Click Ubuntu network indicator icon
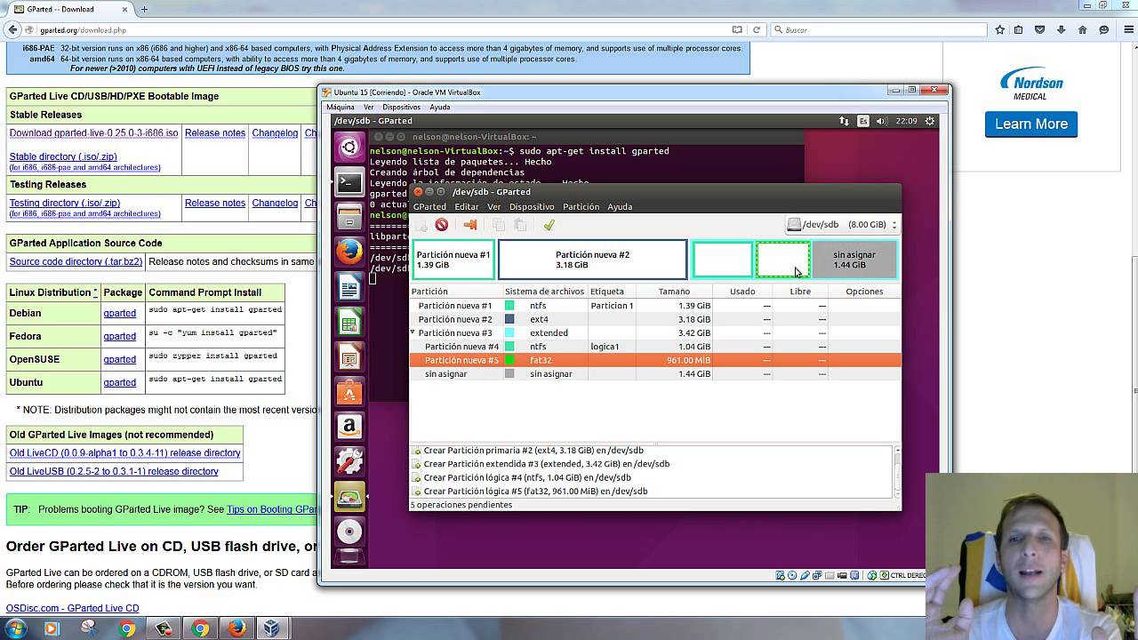1138x640 pixels. tap(844, 121)
